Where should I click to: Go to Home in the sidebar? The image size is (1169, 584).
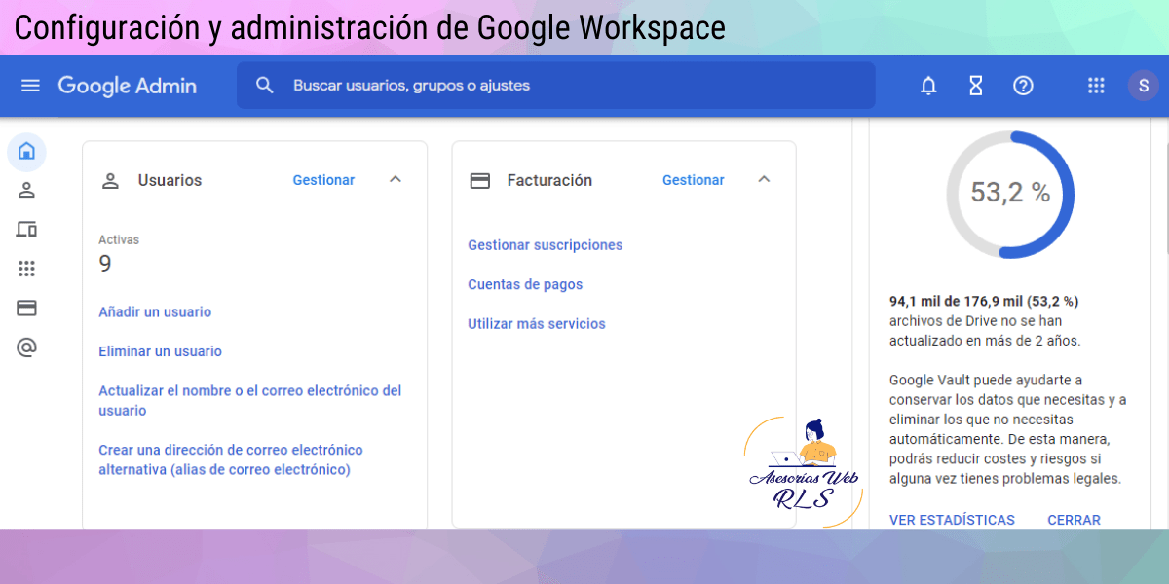(27, 151)
